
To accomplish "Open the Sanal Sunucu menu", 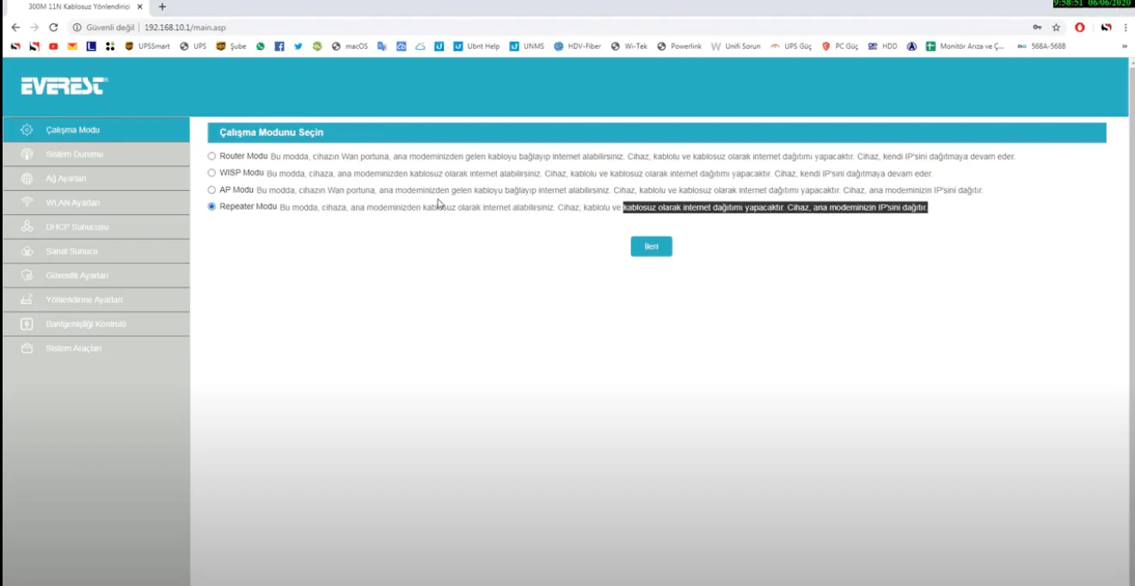I will [x=95, y=251].
